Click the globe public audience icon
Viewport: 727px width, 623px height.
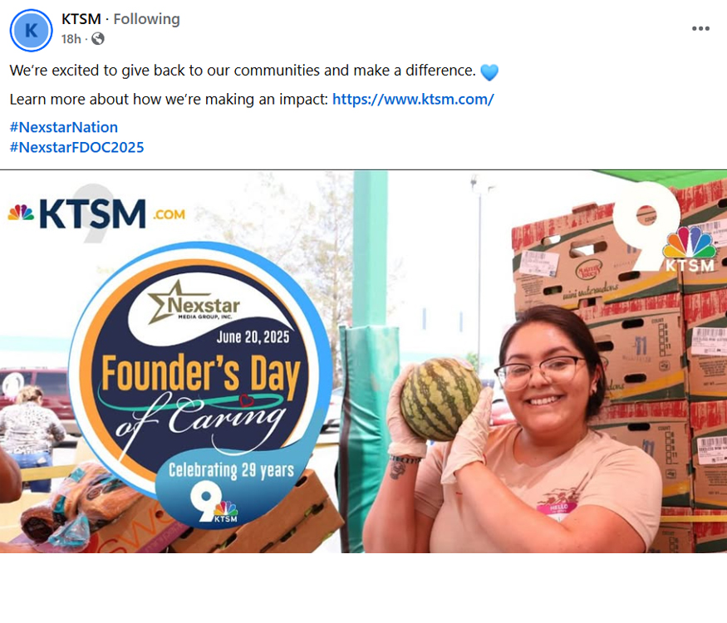(98, 39)
